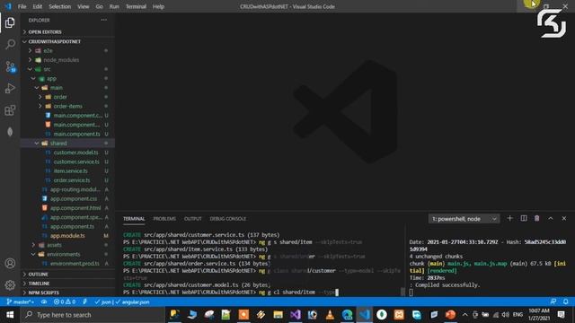Open the Search view in activity bar
This screenshot has width=575, height=323.
[10, 44]
